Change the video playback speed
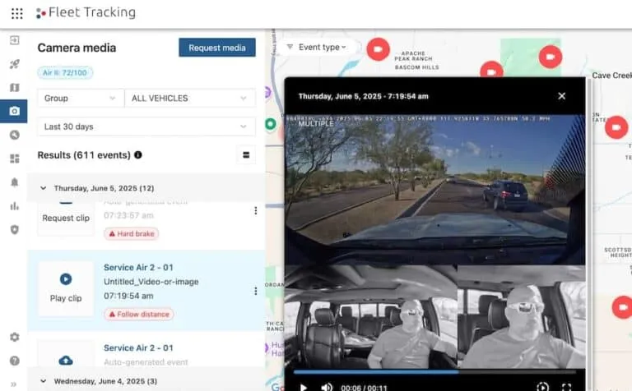This screenshot has width=632, height=391. coord(542,388)
